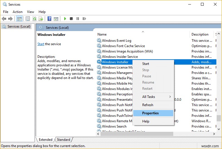Click the 'Windows R...' description cell
Viewport: 222px width, 149px height.
point(201,121)
